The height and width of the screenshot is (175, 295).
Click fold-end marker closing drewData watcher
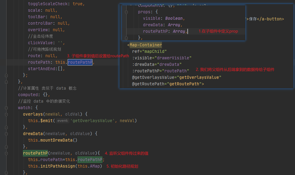click(6, 147)
